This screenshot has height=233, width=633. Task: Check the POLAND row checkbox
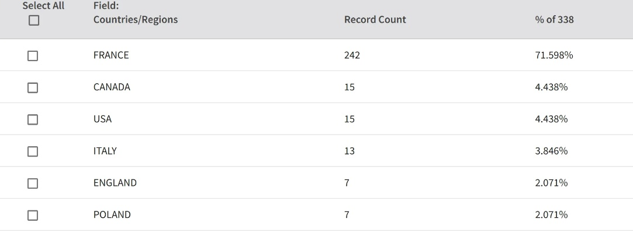click(x=33, y=215)
